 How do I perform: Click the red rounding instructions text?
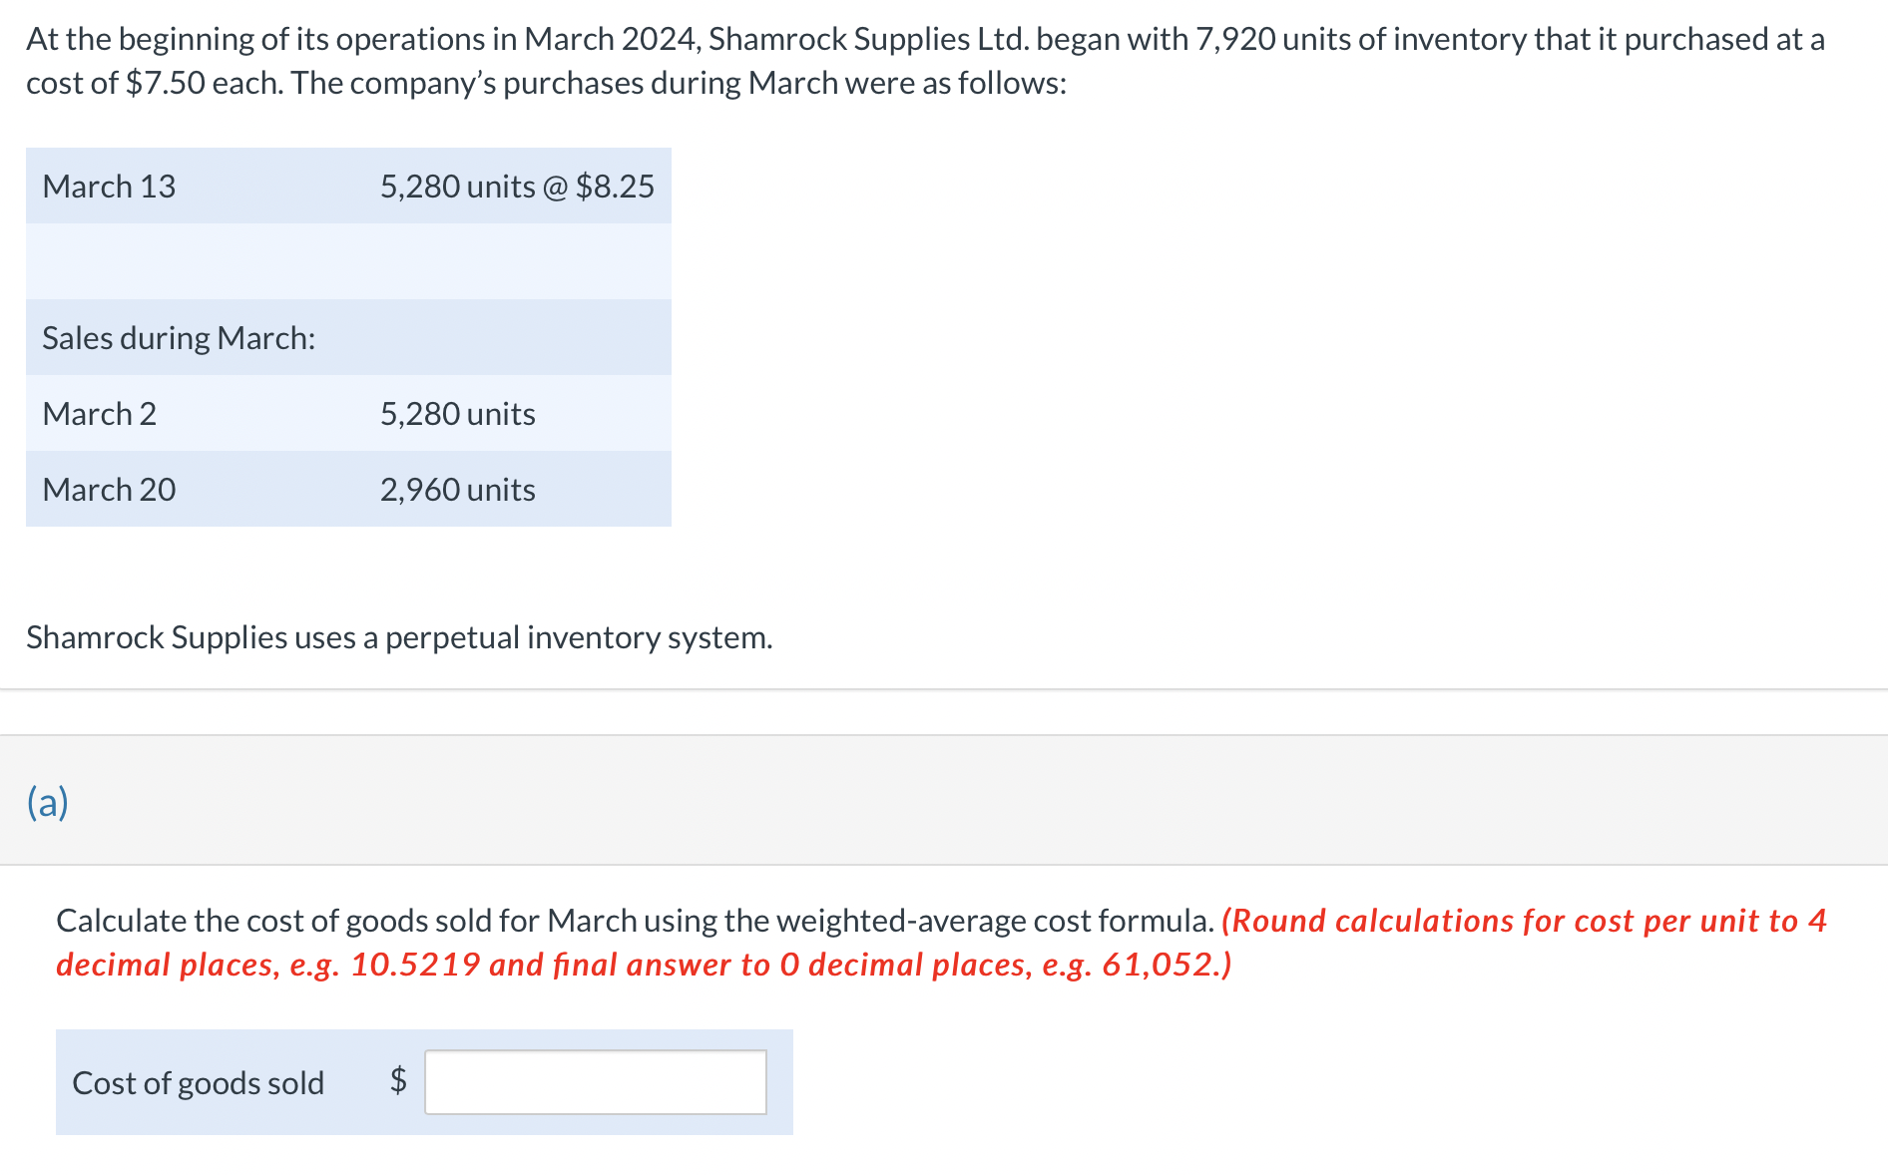942,943
